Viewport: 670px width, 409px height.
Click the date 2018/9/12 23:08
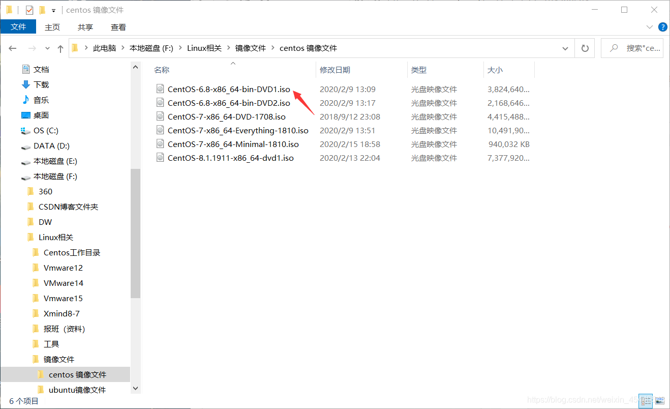[x=350, y=117]
